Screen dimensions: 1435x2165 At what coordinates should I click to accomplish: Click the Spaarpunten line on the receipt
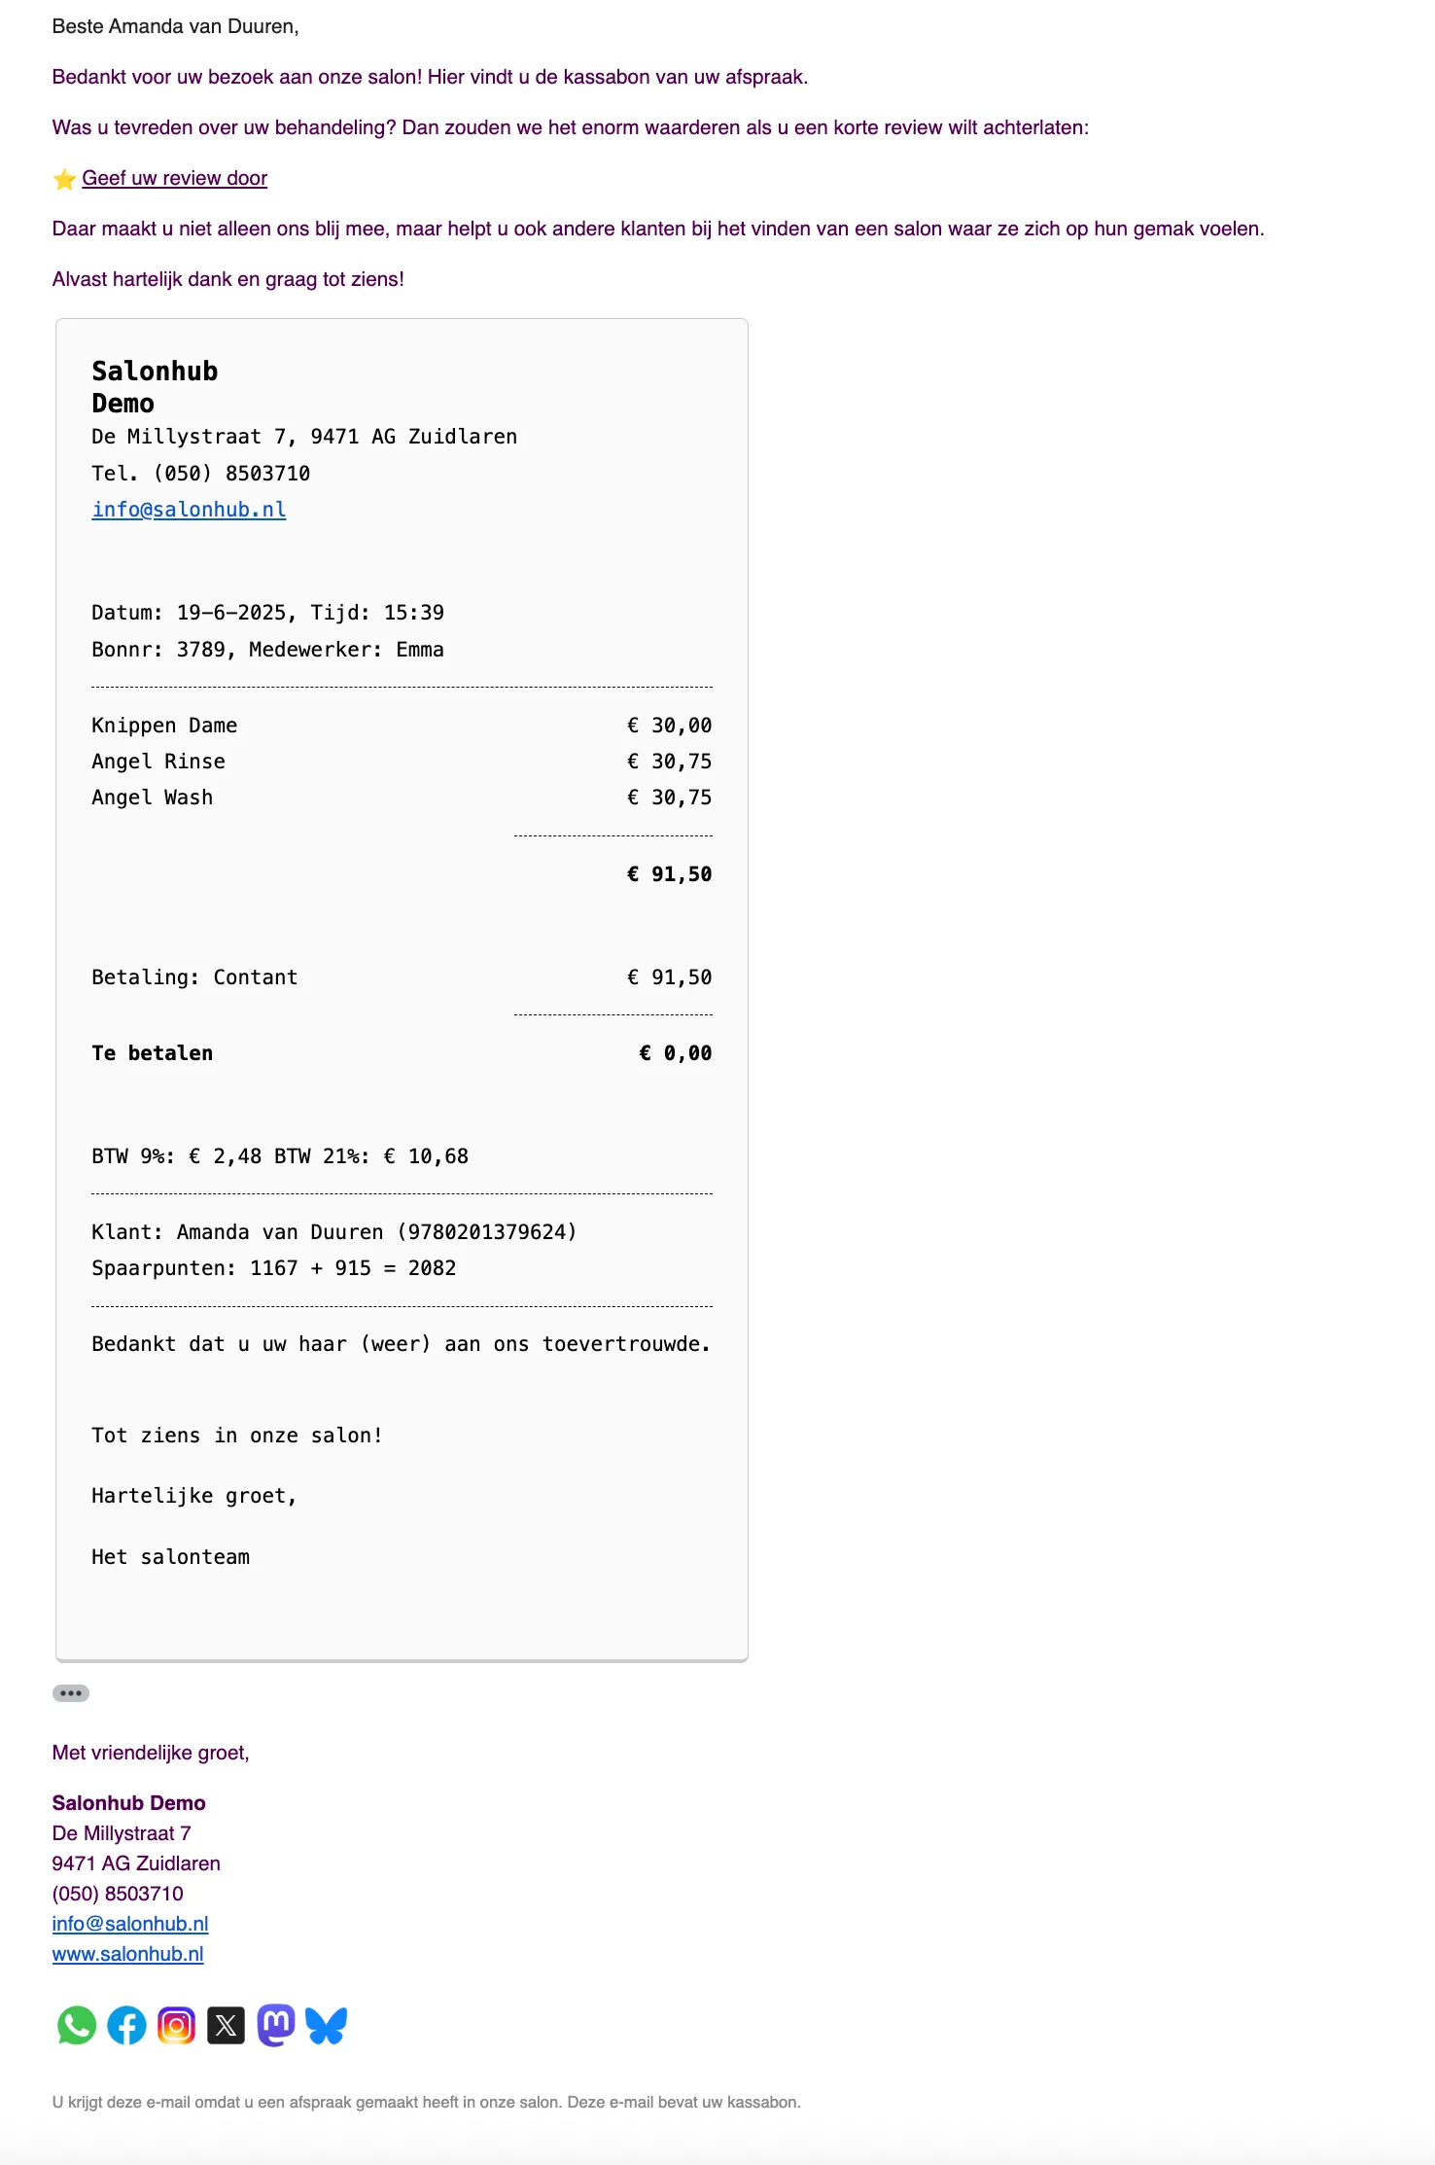click(x=273, y=1268)
